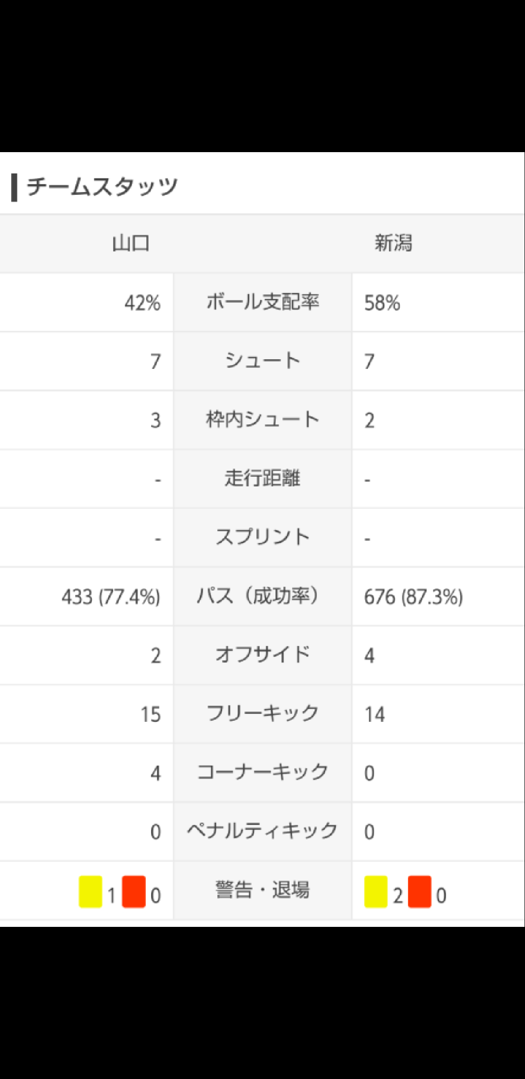Image resolution: width=525 pixels, height=1079 pixels.
Task: Click Niigata's red card icon
Action: pos(420,892)
